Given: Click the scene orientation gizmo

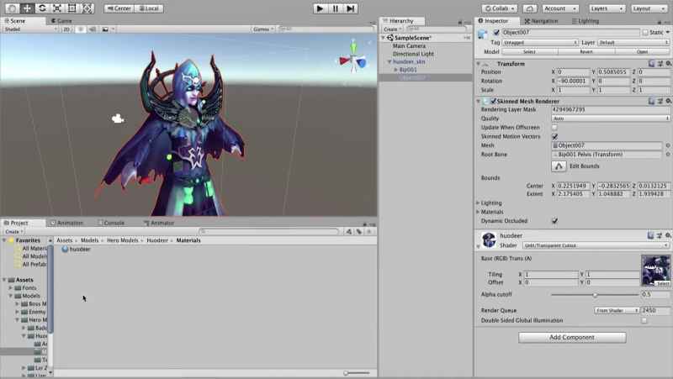Looking at the screenshot, I should click(x=353, y=60).
